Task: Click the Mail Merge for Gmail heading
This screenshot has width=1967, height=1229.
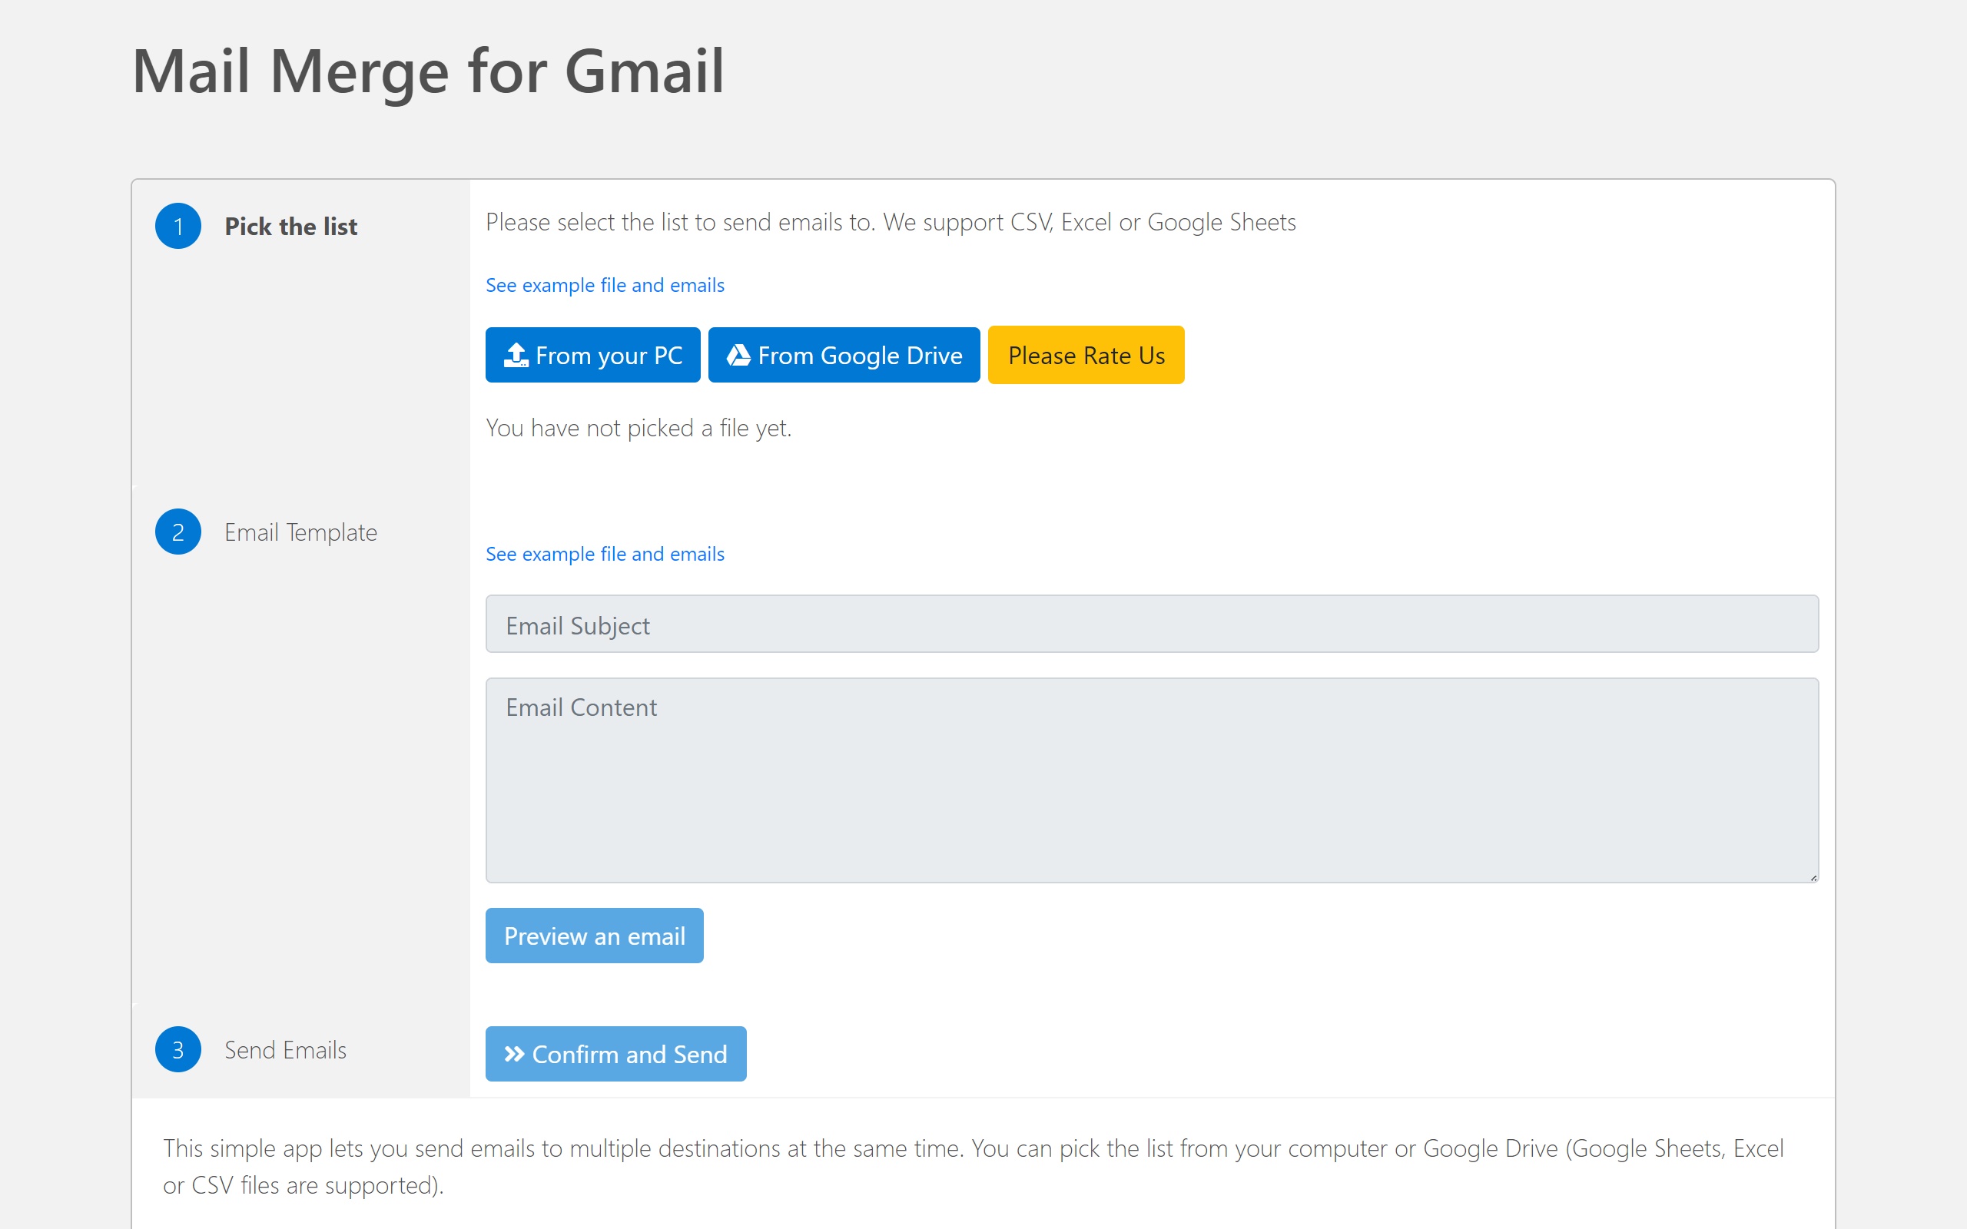Action: [427, 71]
